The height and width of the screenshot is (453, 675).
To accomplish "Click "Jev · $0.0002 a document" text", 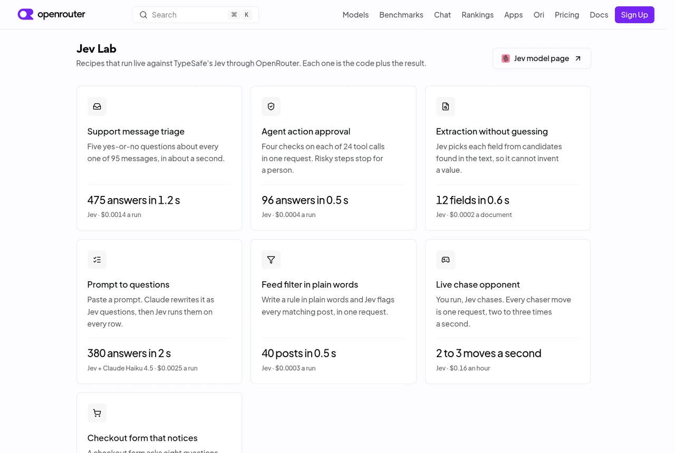I will click(x=474, y=215).
